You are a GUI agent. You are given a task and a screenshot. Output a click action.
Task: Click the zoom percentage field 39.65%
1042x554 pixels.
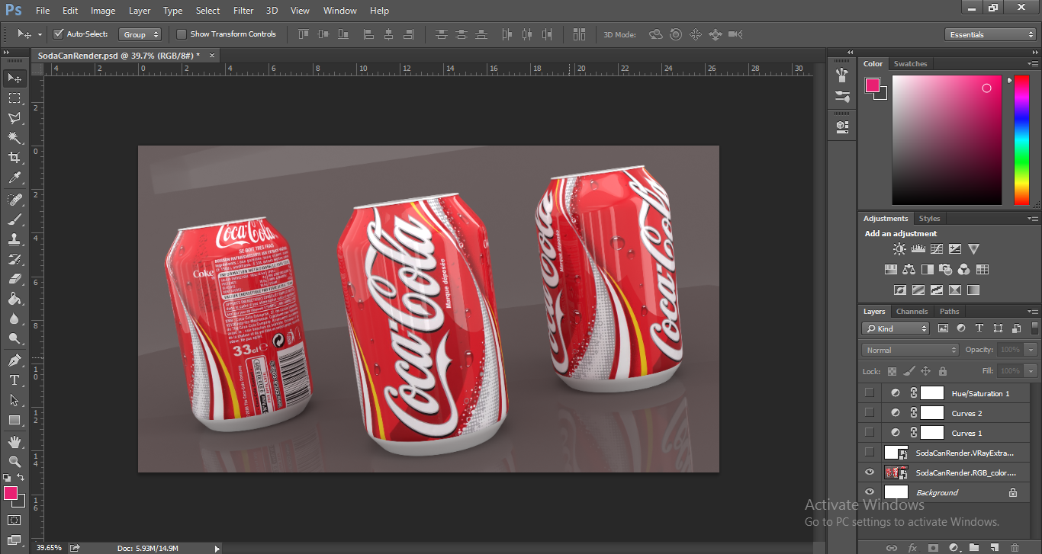[x=49, y=548]
